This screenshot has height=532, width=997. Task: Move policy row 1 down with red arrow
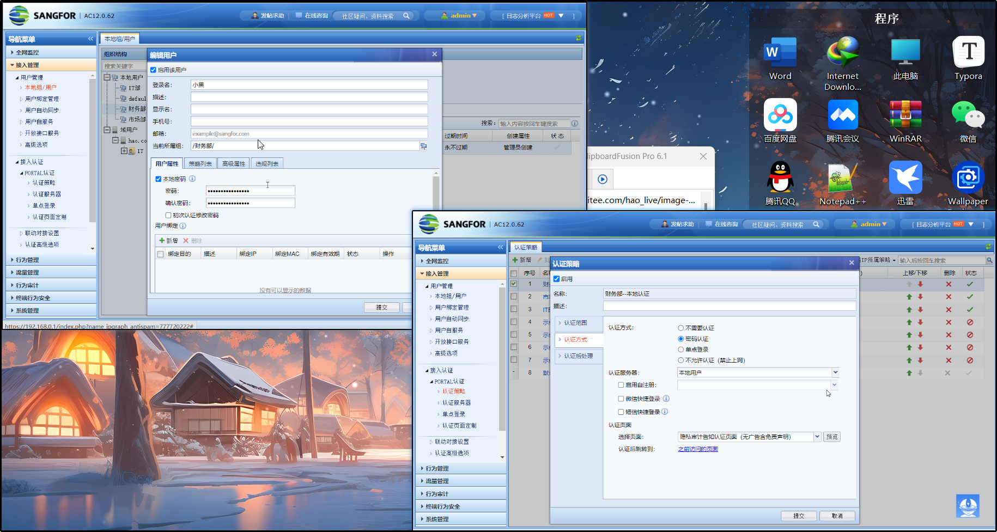tap(920, 284)
